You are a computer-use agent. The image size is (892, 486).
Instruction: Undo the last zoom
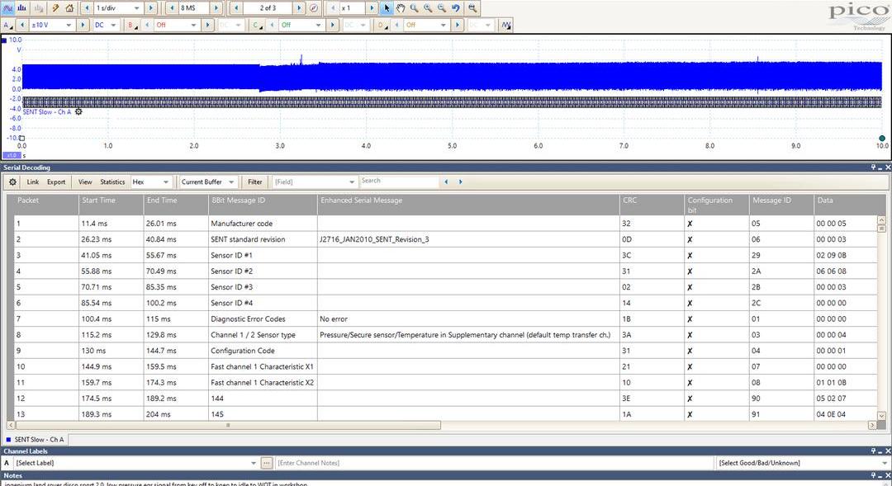(456, 8)
